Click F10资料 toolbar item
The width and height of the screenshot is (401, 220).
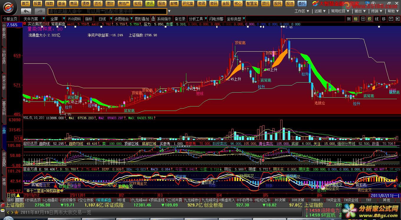[74, 19]
